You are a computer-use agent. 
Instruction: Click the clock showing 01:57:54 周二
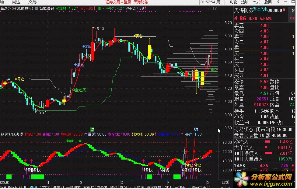coord(212,2)
